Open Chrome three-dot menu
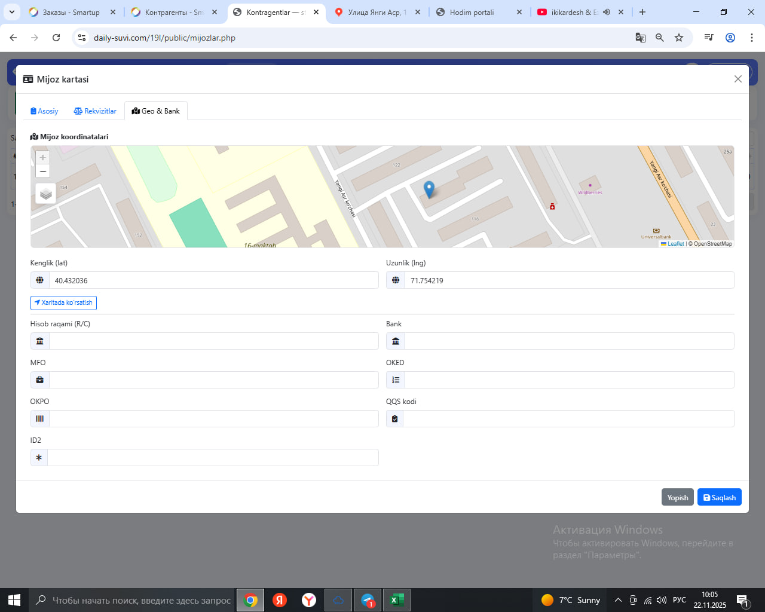765x612 pixels. (751, 38)
